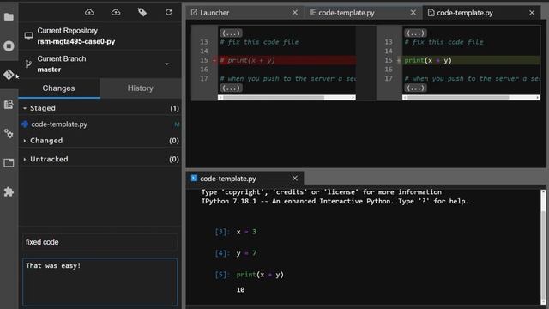This screenshot has height=309, width=549.
Task: Switch to the History tab
Action: [x=141, y=88]
